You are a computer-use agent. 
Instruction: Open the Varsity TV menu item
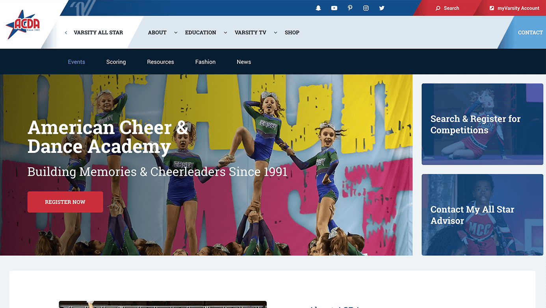click(251, 33)
